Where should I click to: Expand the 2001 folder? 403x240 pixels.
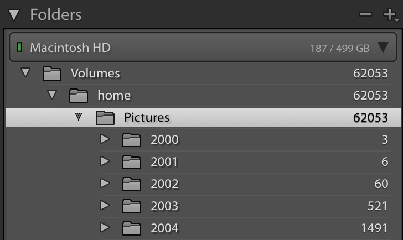(105, 161)
